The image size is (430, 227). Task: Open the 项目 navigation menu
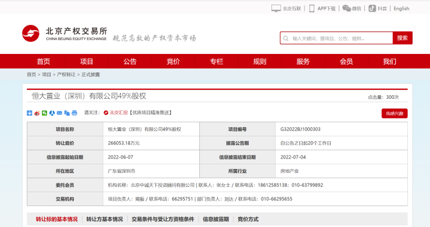(87, 62)
